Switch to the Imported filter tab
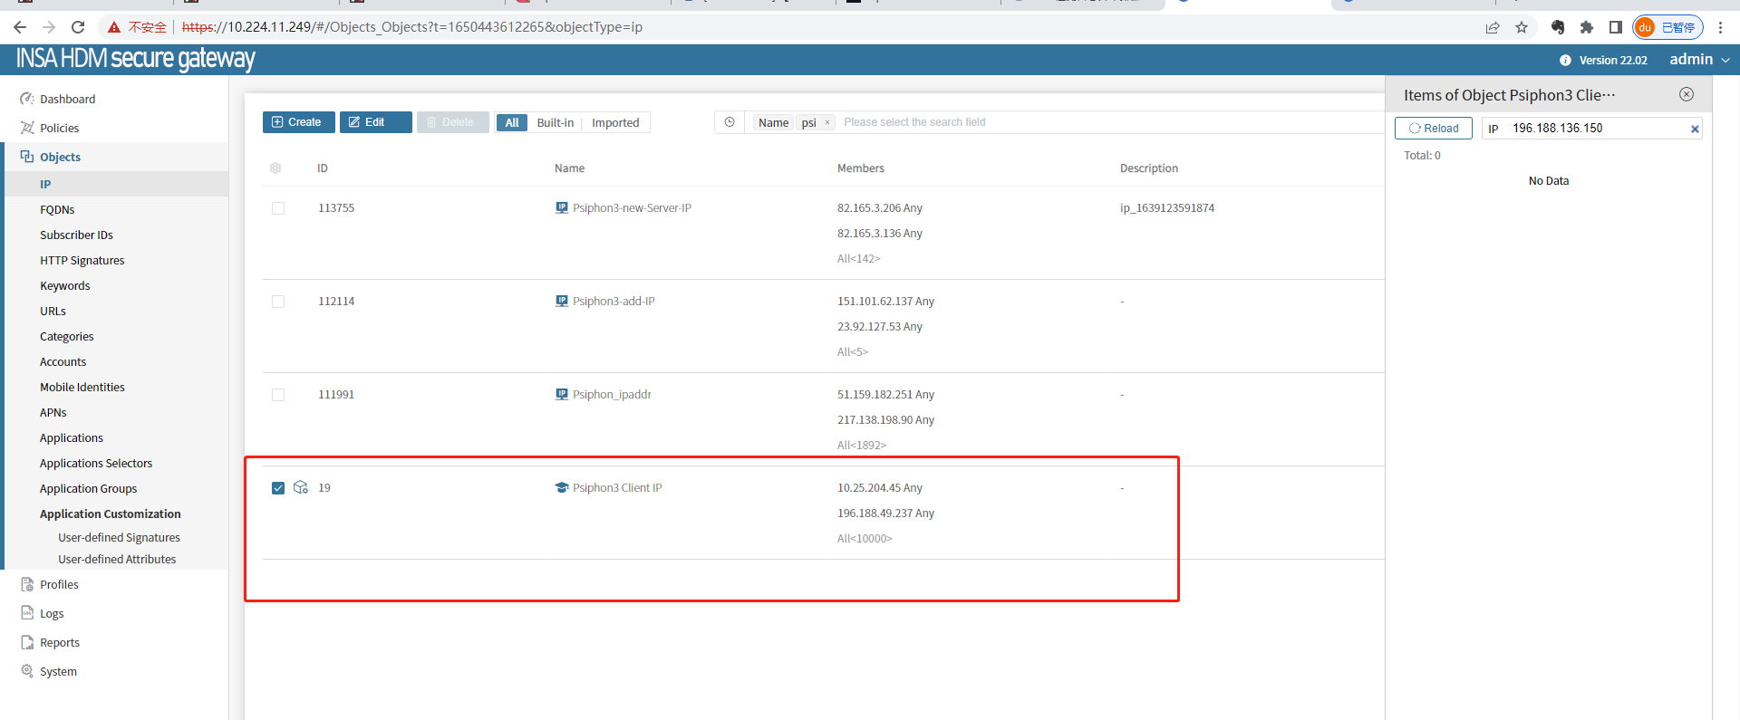Screen dimensions: 1740x720 (615, 123)
